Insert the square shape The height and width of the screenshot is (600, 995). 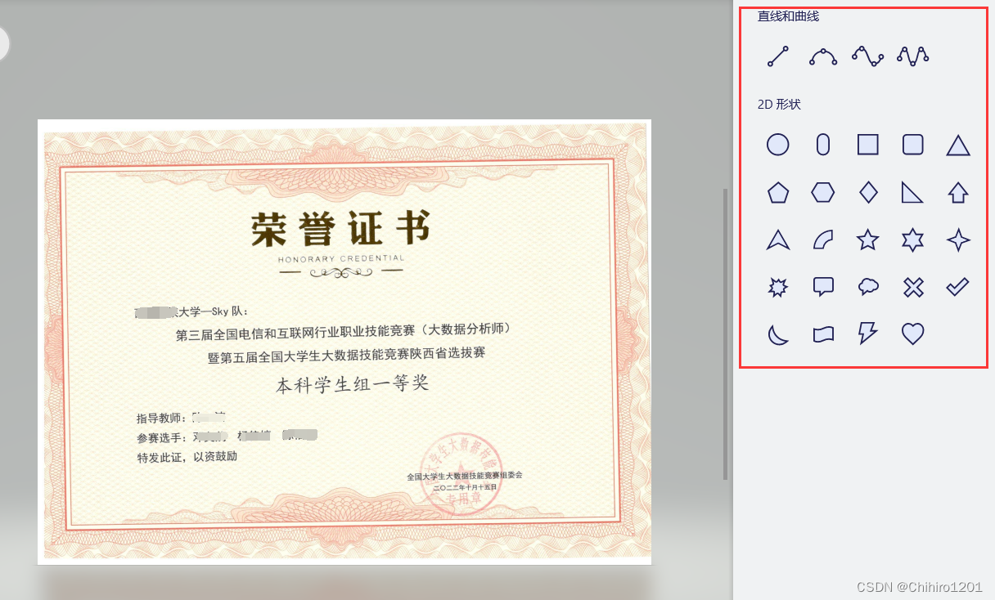click(868, 146)
